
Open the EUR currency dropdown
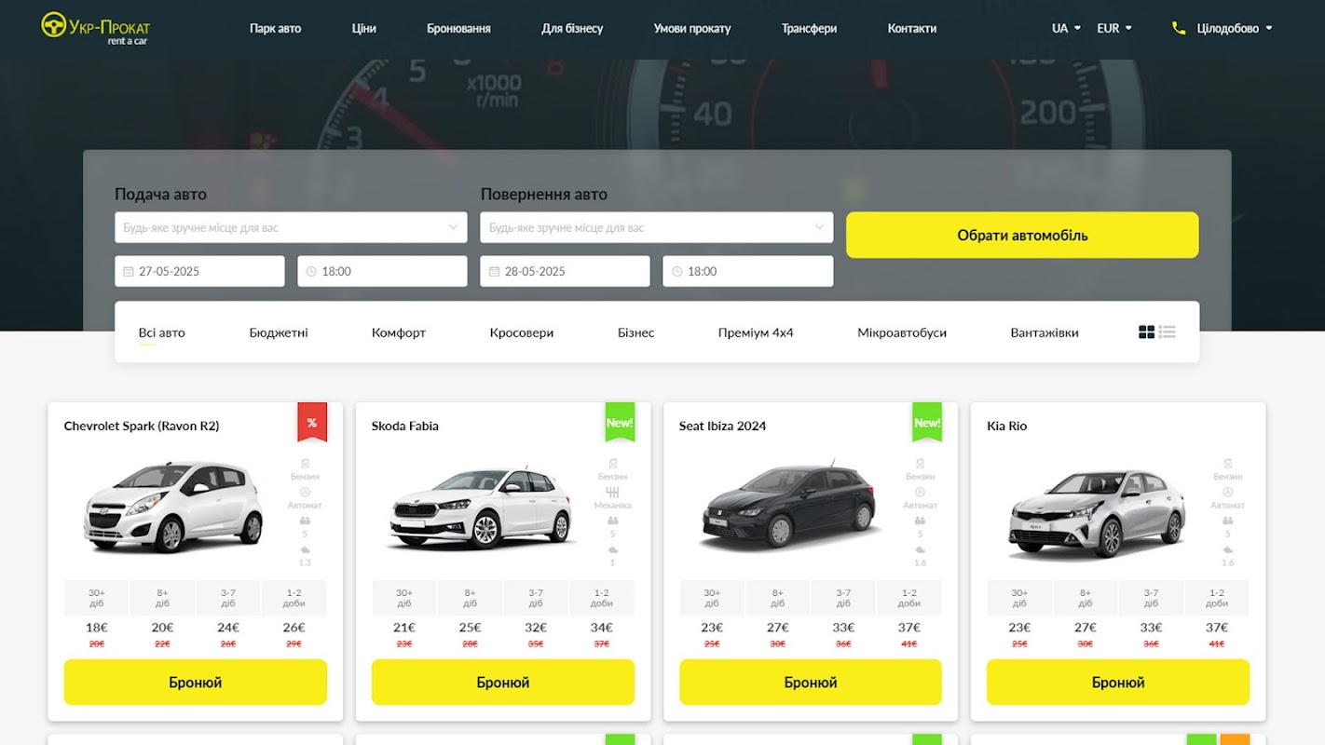1114,29
